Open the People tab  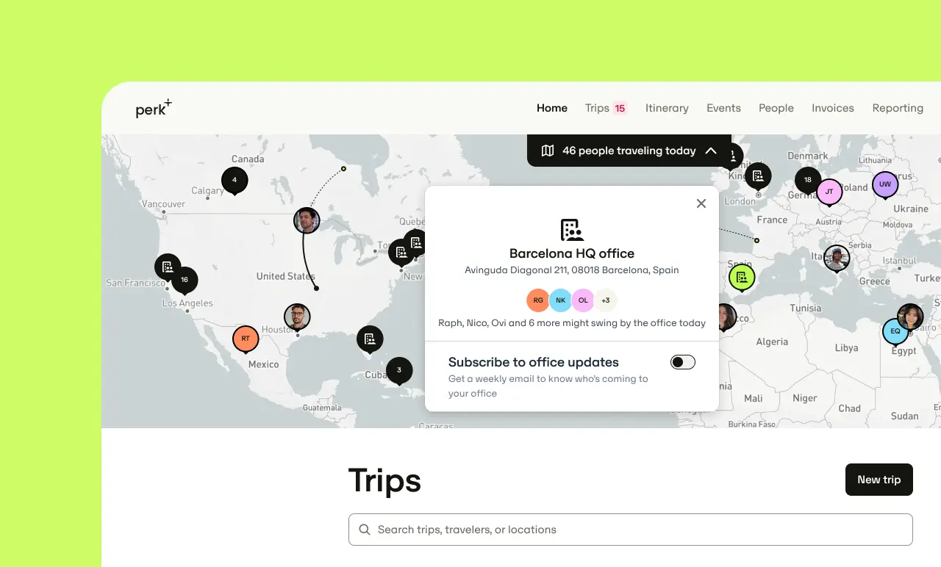776,108
